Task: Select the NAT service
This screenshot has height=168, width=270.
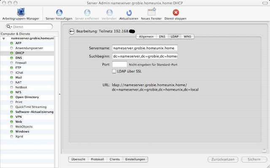Action: [x=27, y=83]
